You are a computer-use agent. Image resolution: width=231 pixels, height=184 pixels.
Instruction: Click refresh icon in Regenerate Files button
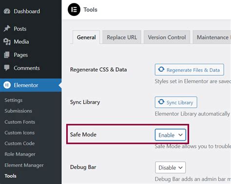coord(161,69)
